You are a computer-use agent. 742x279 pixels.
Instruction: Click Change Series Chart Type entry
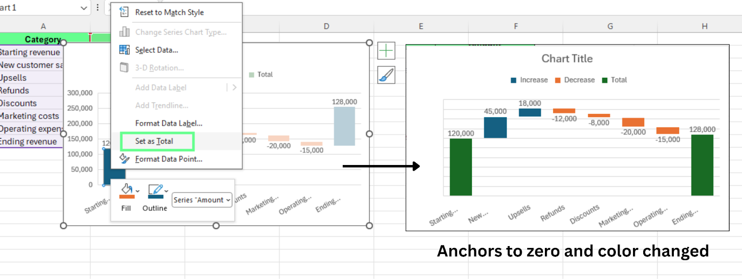point(181,32)
